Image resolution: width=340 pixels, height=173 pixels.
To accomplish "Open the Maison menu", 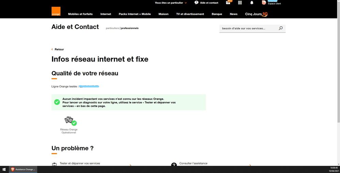I will pyautogui.click(x=164, y=14).
